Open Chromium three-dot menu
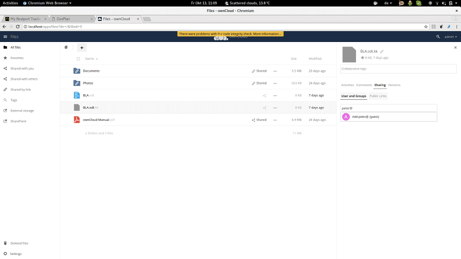The height and width of the screenshot is (259, 461). click(456, 27)
